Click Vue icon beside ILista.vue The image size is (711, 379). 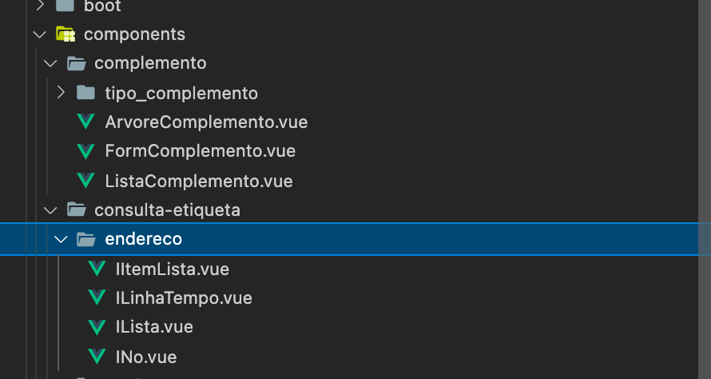[x=97, y=327]
